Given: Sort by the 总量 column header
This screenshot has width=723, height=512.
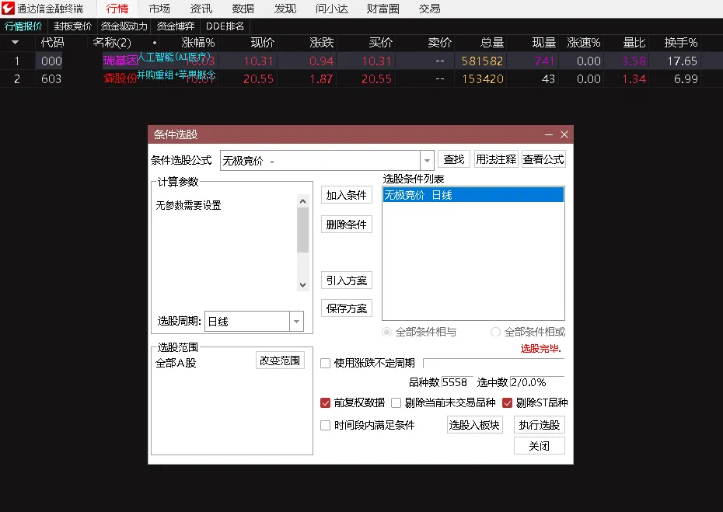Looking at the screenshot, I should [x=492, y=43].
